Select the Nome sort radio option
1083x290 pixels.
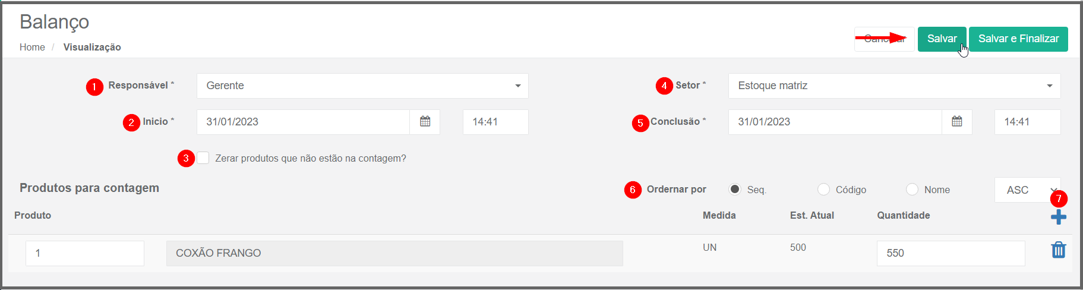click(912, 190)
